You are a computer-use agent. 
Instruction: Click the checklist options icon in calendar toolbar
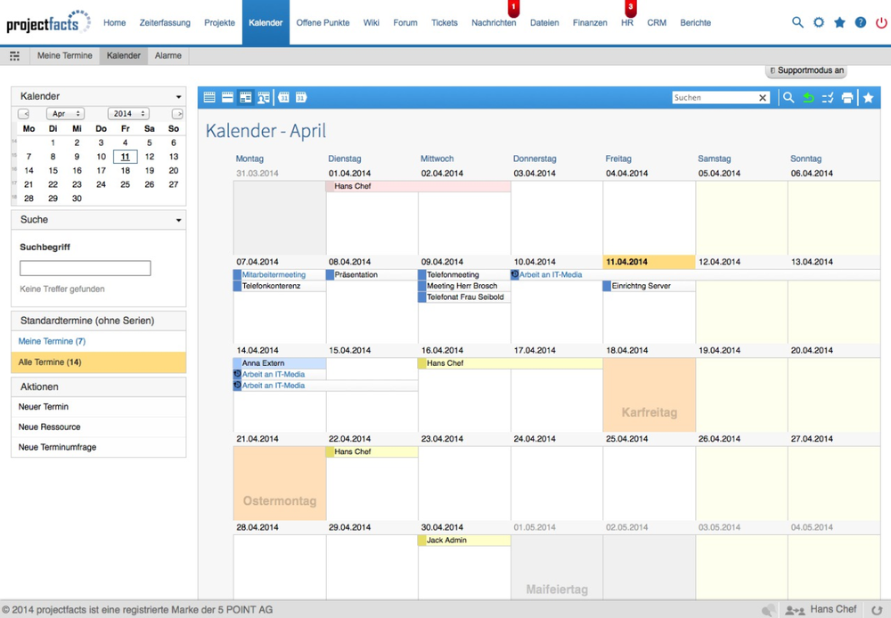click(x=828, y=98)
